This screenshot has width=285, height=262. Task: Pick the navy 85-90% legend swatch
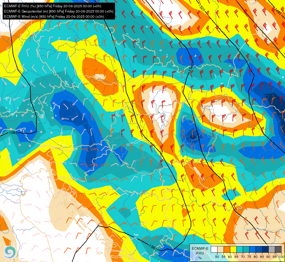[x=265, y=249]
